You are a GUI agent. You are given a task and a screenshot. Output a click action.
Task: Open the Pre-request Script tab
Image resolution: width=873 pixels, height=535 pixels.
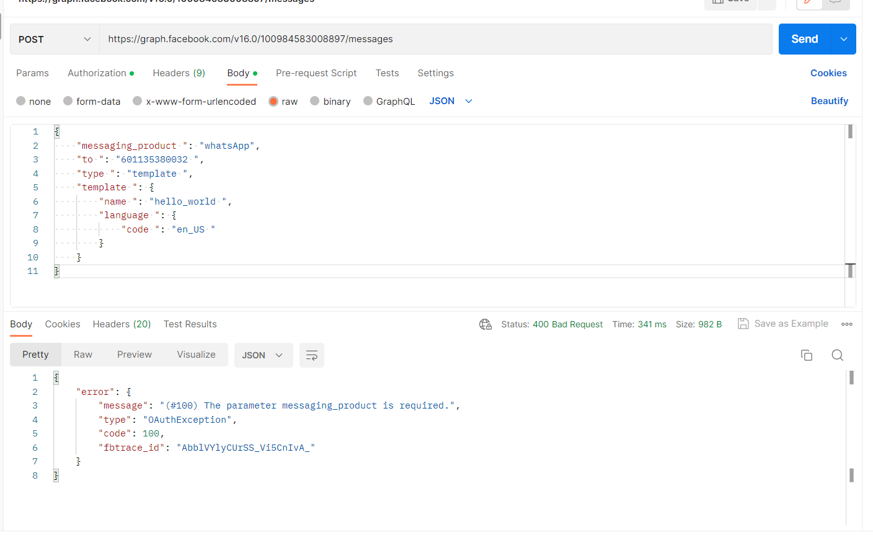point(316,73)
